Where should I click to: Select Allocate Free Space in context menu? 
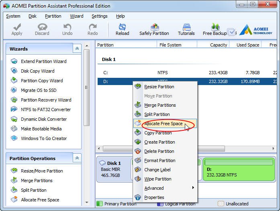tap(165, 124)
